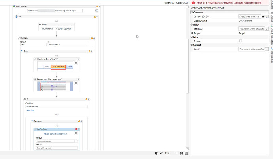Open the Attribute dropdown in Get Attribute
Screen dimensions: 273x159
pos(76,141)
